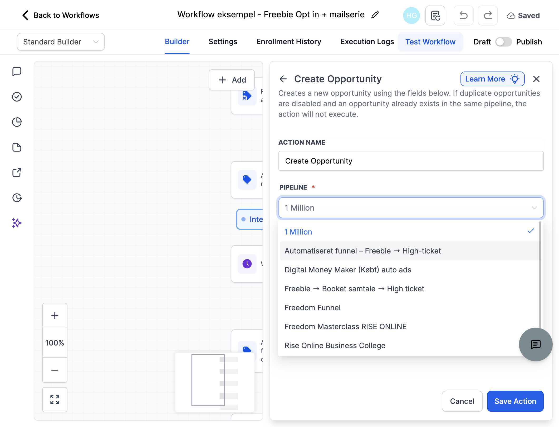
Task: Click the fit-to-screen expand icon
Action: (x=55, y=400)
